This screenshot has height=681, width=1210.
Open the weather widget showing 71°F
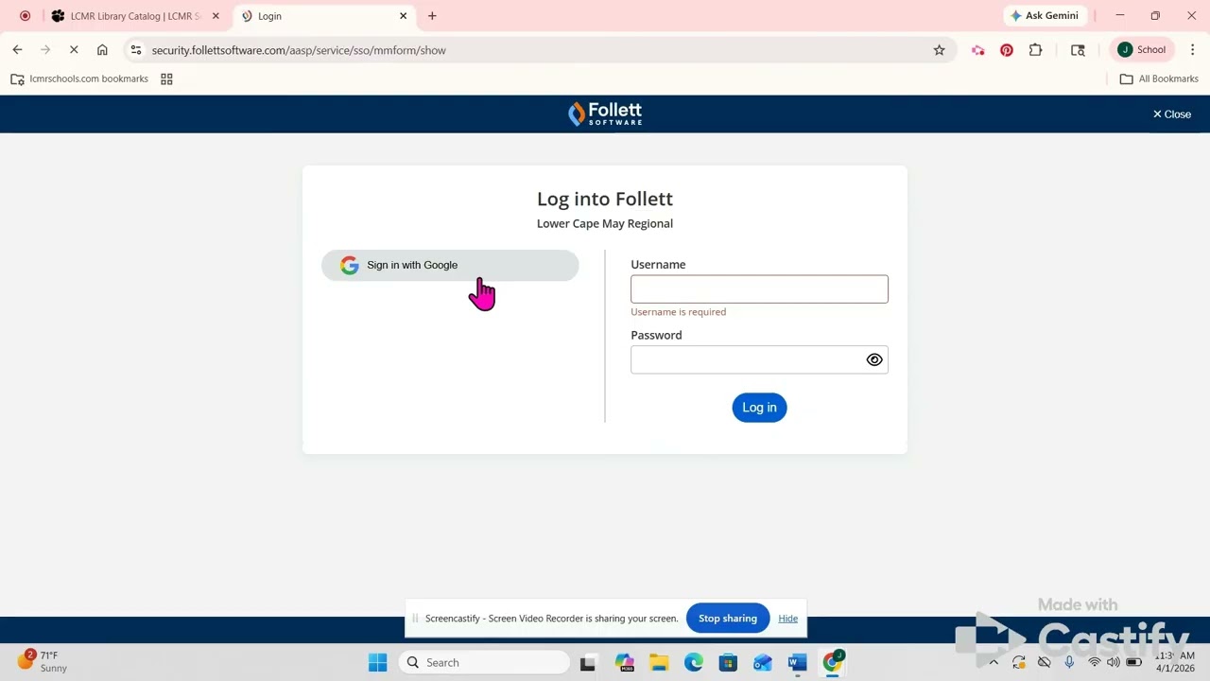click(x=43, y=661)
